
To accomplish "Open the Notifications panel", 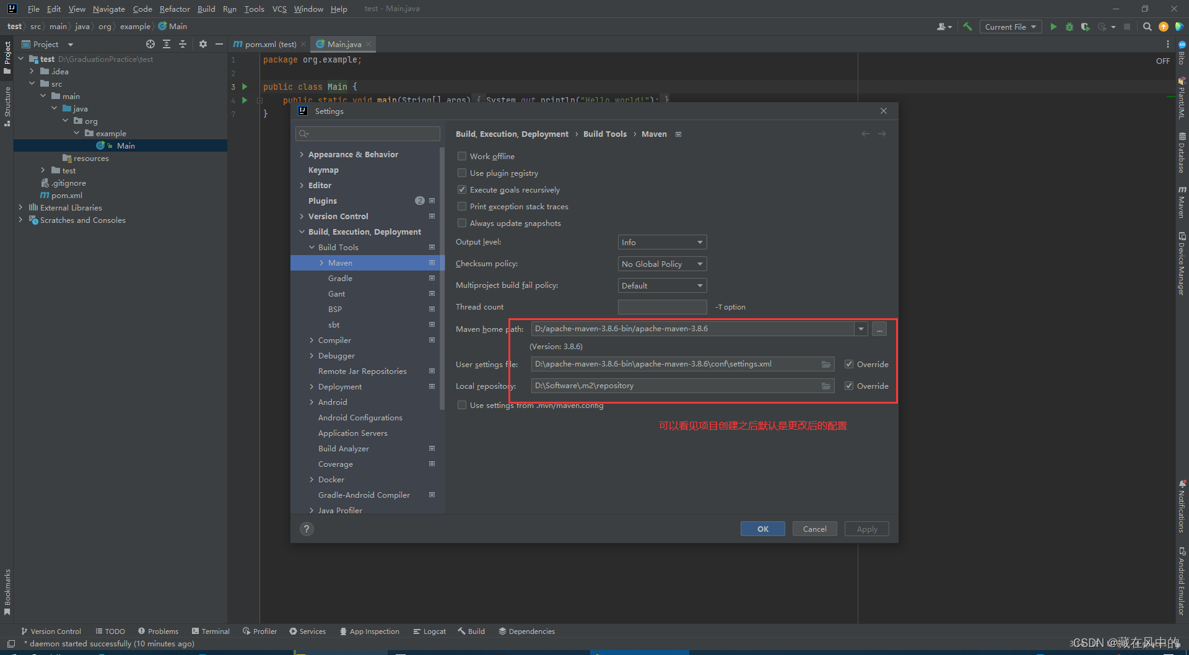I will point(1183,508).
